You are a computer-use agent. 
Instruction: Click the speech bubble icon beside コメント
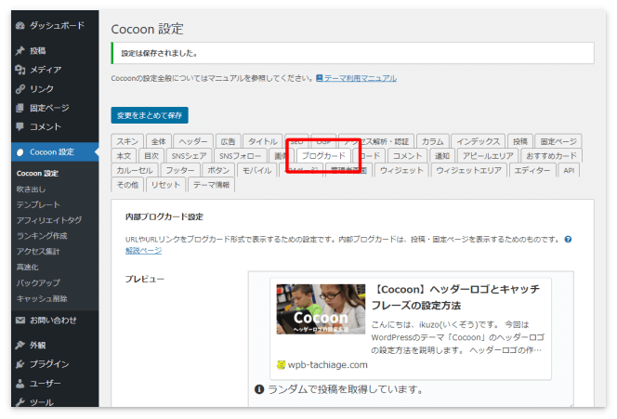tap(20, 126)
